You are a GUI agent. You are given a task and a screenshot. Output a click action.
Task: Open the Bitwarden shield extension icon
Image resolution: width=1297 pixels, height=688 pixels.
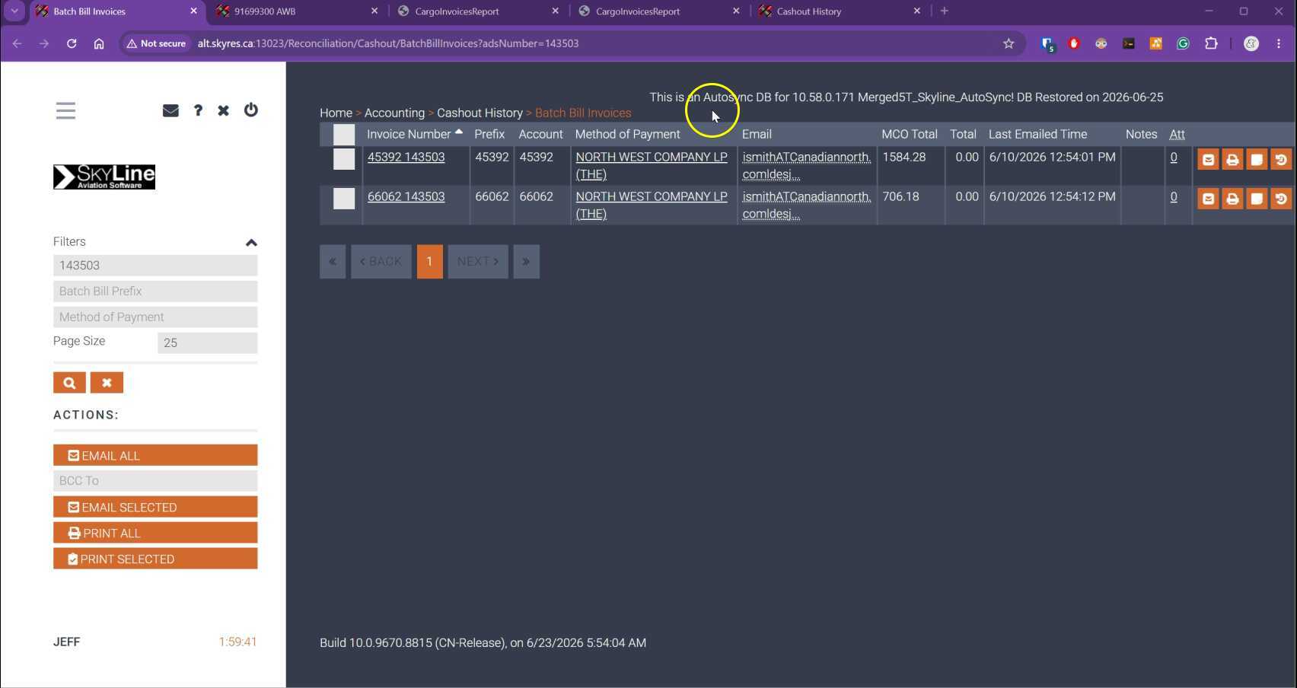[1047, 44]
